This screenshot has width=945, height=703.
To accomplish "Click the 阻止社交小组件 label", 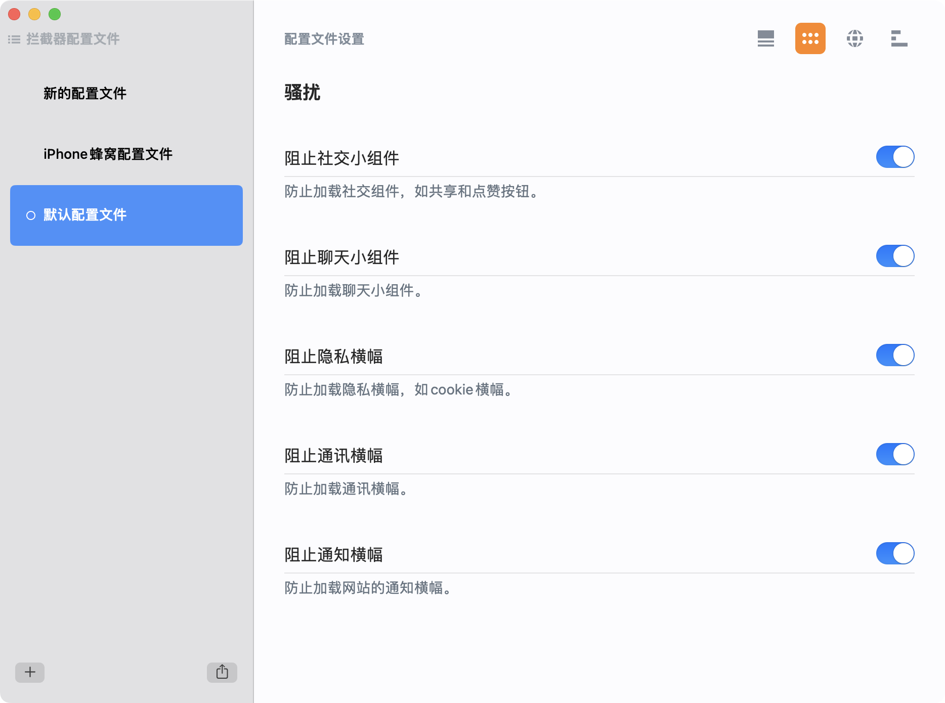I will 341,158.
